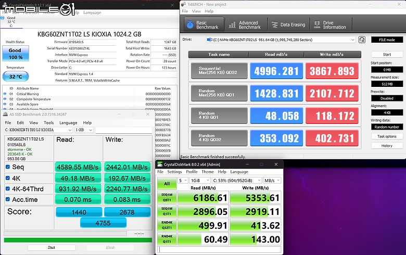Click the Critical Warning status icon
This screenshot has height=255, width=406.
coord(5,94)
